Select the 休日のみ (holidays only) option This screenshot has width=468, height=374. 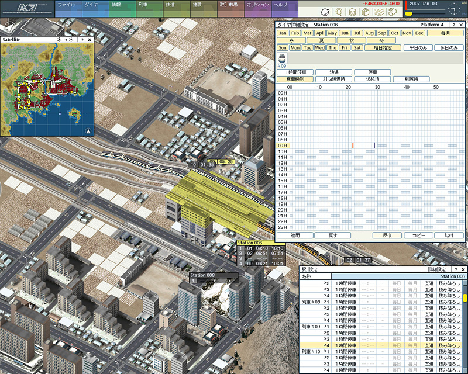(x=449, y=48)
